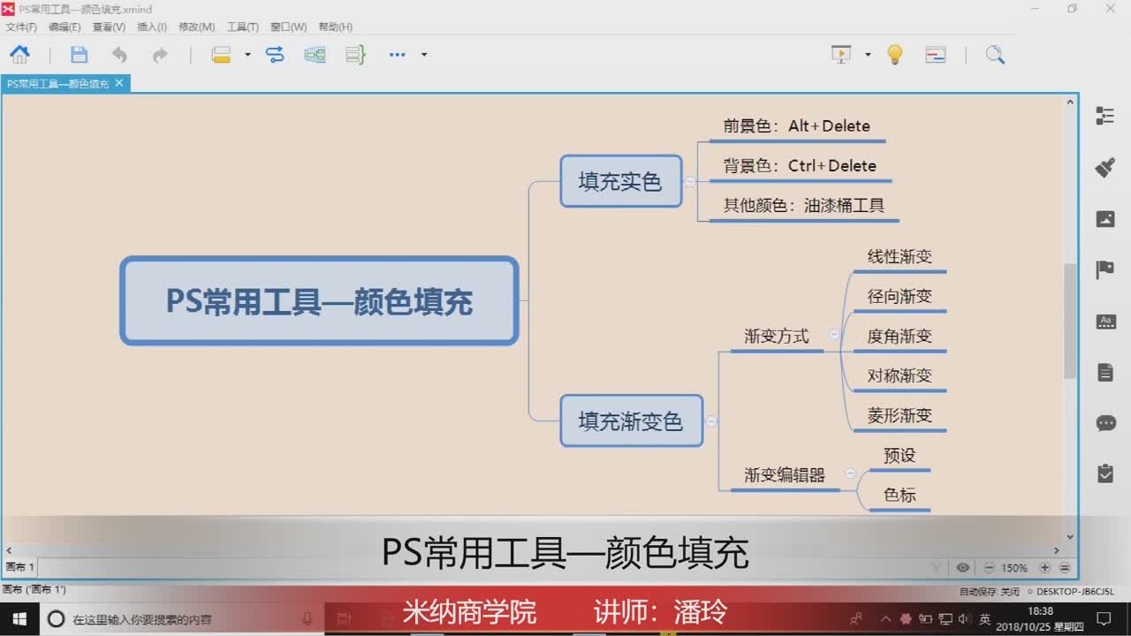Image resolution: width=1131 pixels, height=636 pixels.
Task: Open the taskbar volume control
Action: [x=964, y=619]
